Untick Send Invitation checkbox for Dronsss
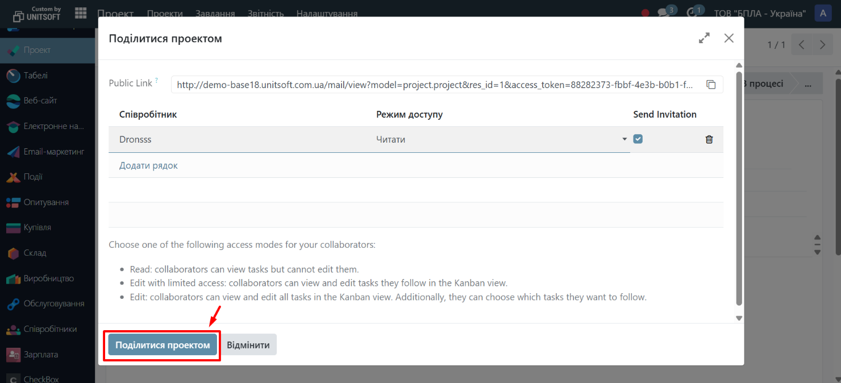This screenshot has height=383, width=841. pos(638,139)
